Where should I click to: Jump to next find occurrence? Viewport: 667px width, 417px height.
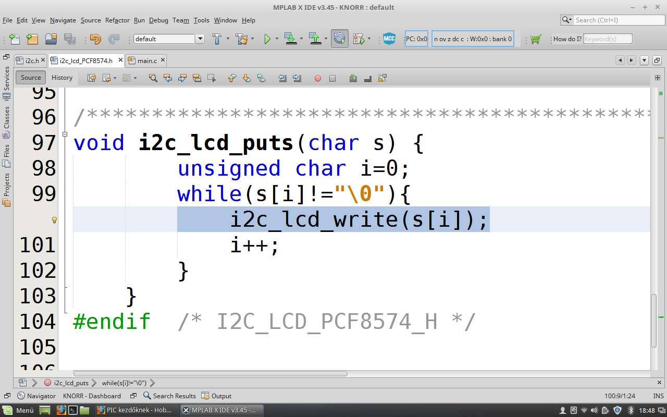coord(182,78)
